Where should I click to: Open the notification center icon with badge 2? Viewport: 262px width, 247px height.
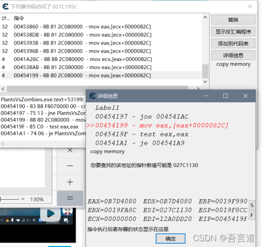[x=66, y=221]
